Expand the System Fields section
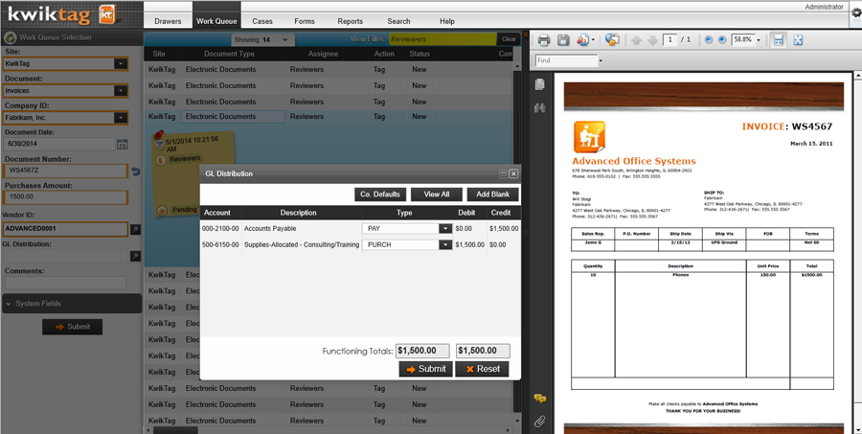 point(72,304)
